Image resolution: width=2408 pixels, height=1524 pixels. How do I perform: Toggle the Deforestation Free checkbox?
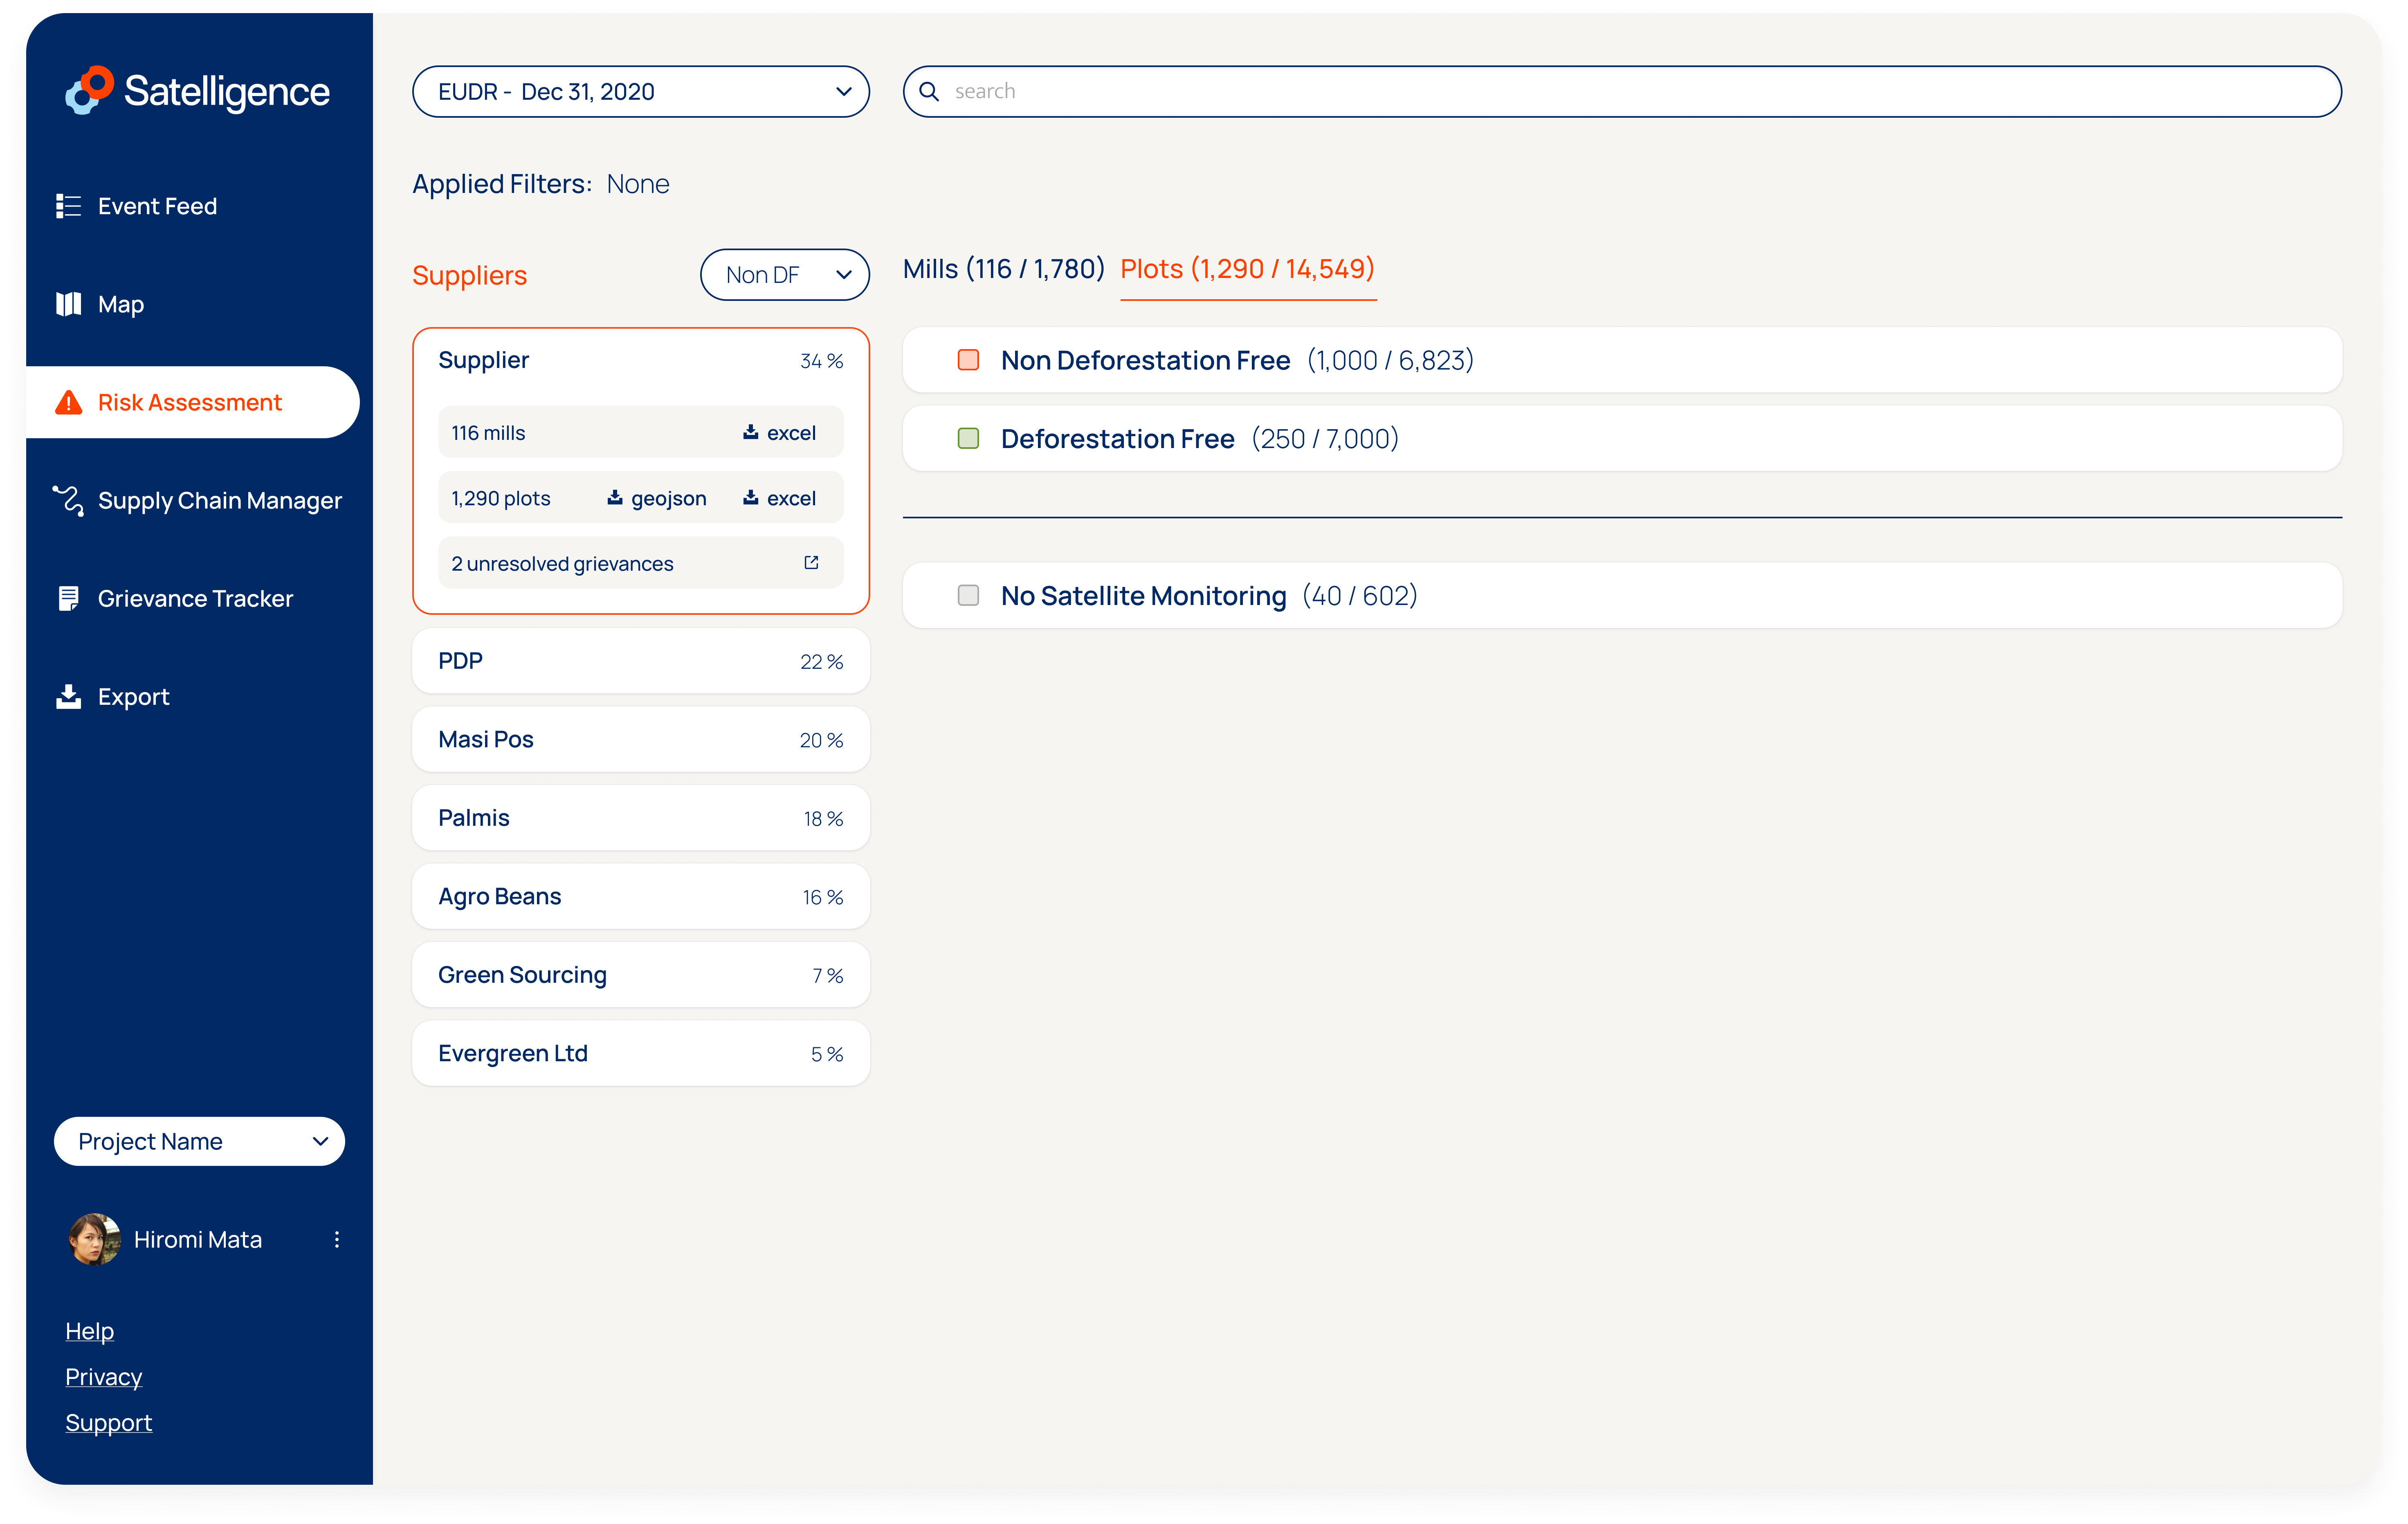pos(968,439)
